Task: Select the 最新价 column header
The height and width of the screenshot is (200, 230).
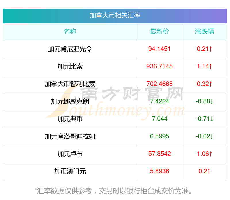Action: 160,32
